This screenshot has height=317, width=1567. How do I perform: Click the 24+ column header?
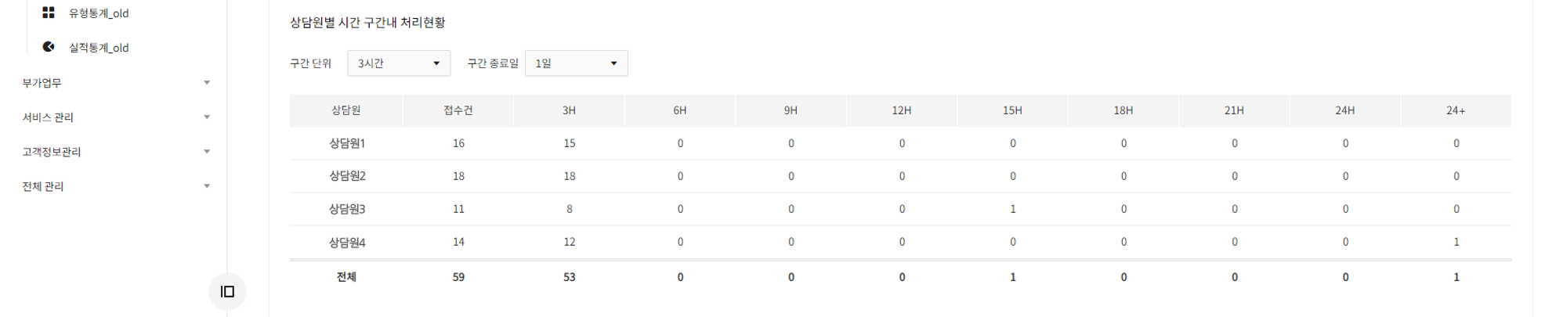coord(1456,110)
